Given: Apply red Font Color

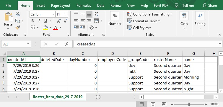Looking at the screenshot, I should pyautogui.click(x=56, y=27).
